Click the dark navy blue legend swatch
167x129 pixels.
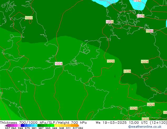22,126
